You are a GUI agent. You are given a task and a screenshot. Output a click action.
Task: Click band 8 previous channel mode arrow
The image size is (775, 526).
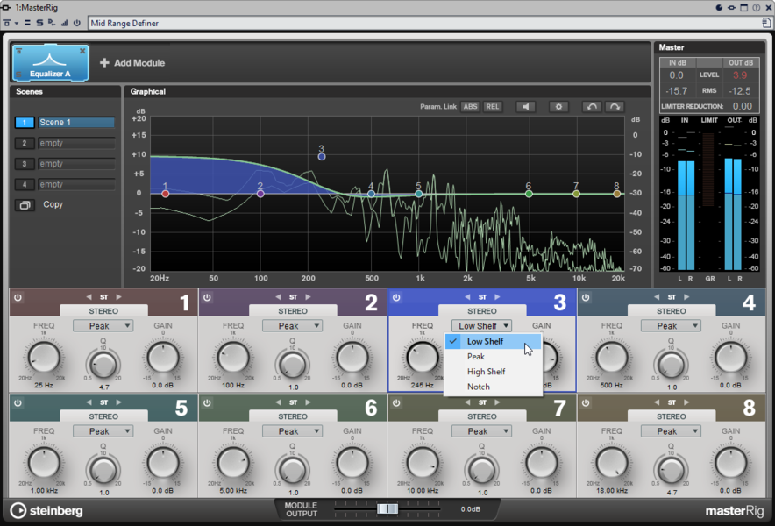coord(657,402)
